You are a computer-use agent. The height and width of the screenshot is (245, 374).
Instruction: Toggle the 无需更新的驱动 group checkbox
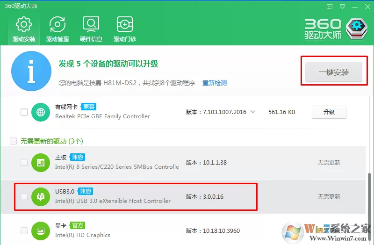pyautogui.click(x=14, y=141)
